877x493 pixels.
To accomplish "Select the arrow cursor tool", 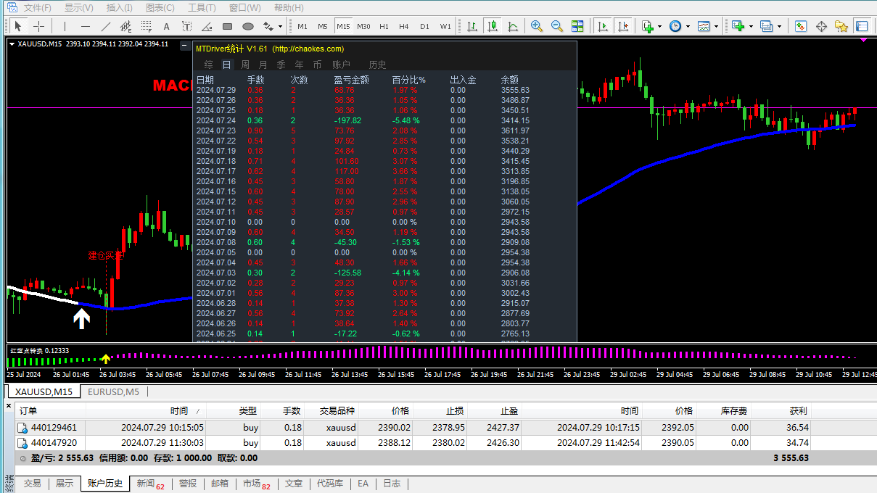I will 18,26.
